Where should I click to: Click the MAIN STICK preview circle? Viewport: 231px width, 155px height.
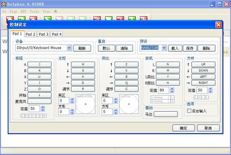(x=85, y=104)
